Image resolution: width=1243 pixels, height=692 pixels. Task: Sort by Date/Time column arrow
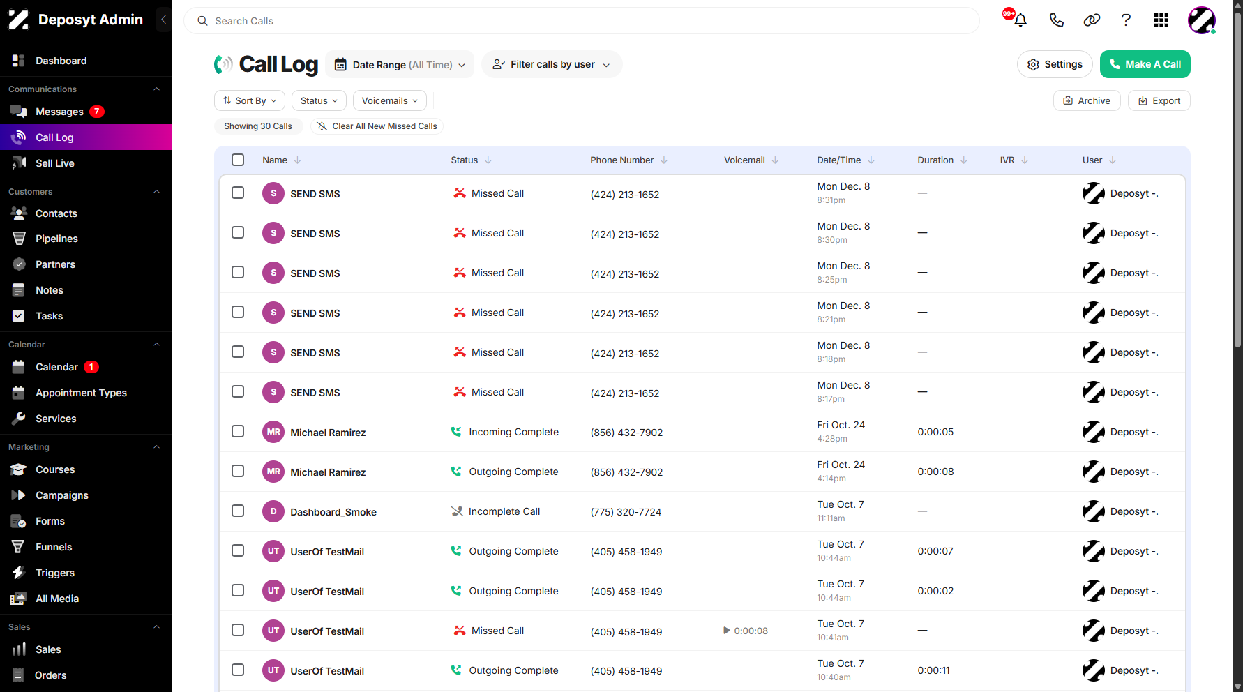pyautogui.click(x=871, y=160)
